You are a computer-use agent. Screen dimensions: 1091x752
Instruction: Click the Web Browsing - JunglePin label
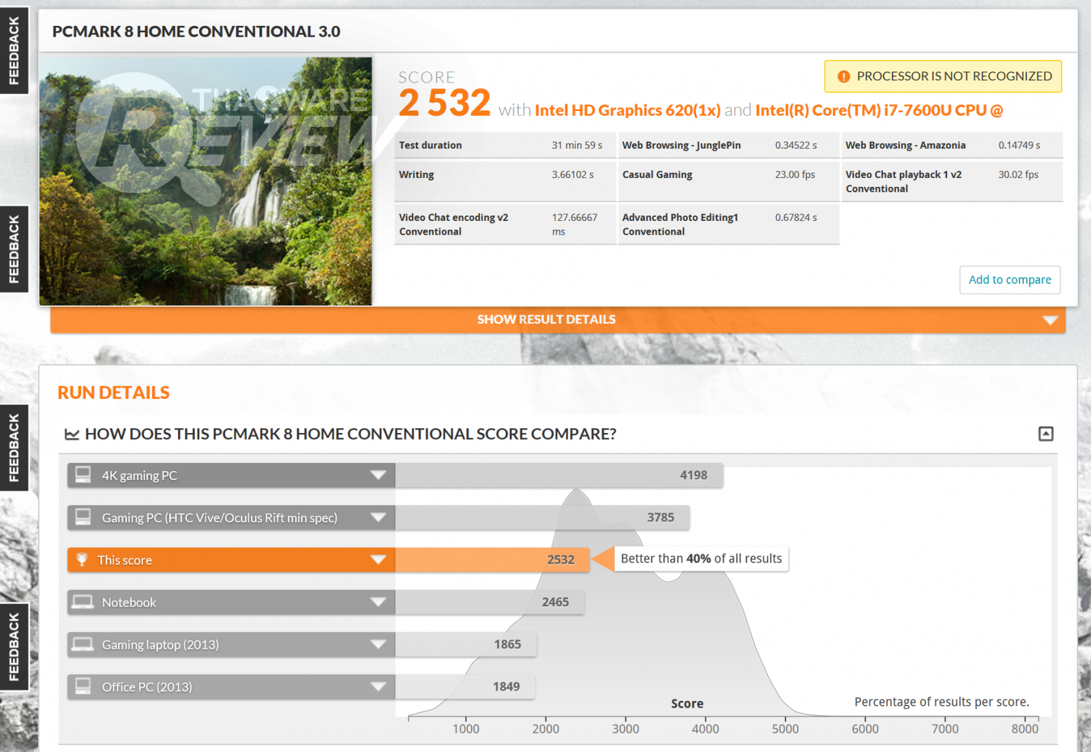click(x=681, y=145)
